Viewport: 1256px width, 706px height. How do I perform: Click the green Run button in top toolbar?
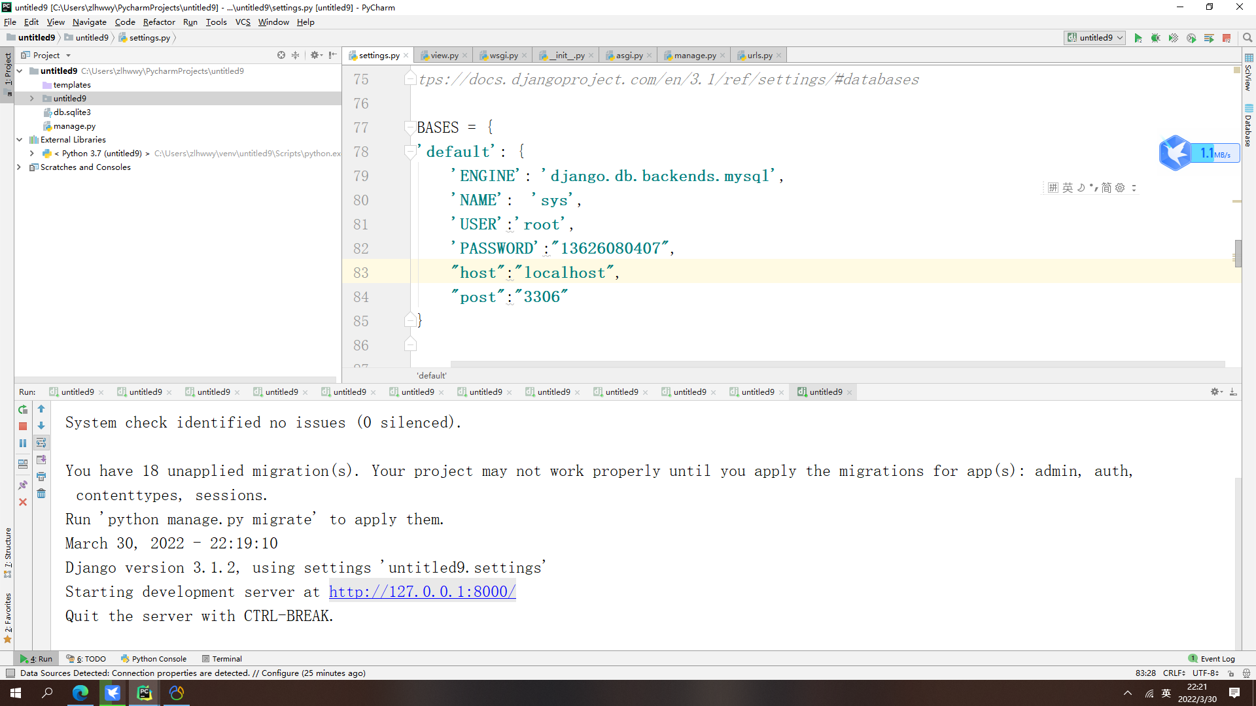click(x=1138, y=38)
